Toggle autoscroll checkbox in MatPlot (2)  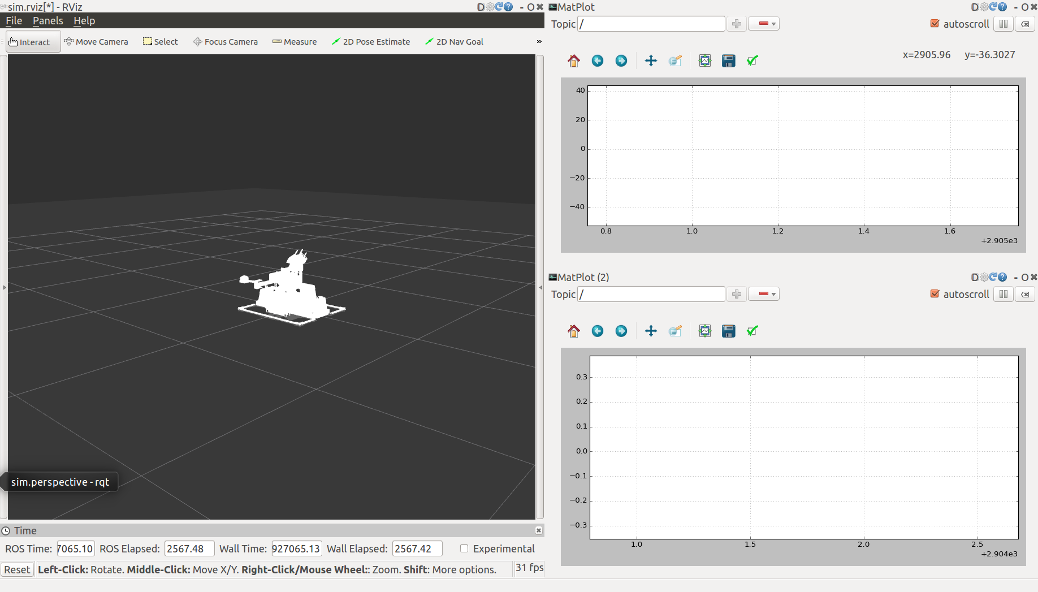click(x=935, y=294)
